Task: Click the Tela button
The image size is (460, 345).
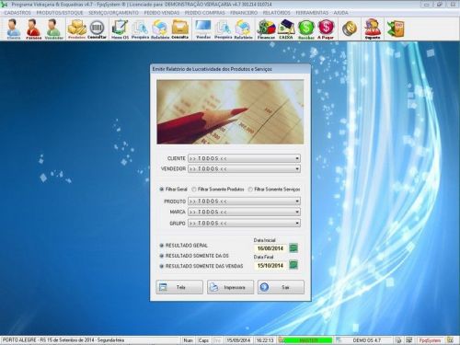Action: coord(179,287)
